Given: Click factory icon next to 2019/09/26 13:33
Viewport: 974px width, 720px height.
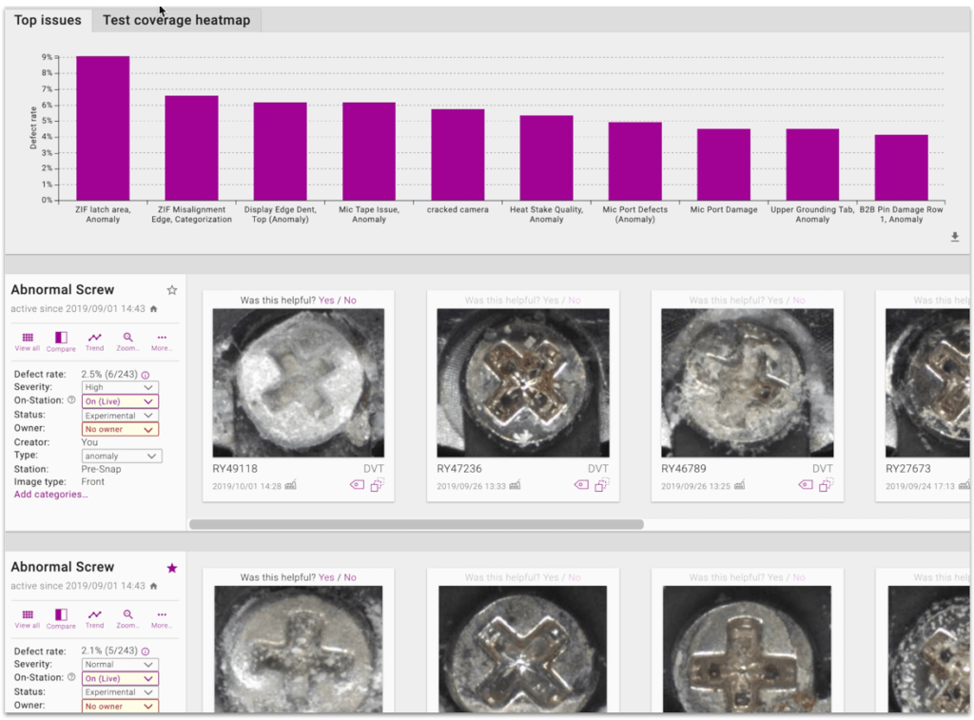Looking at the screenshot, I should [515, 485].
